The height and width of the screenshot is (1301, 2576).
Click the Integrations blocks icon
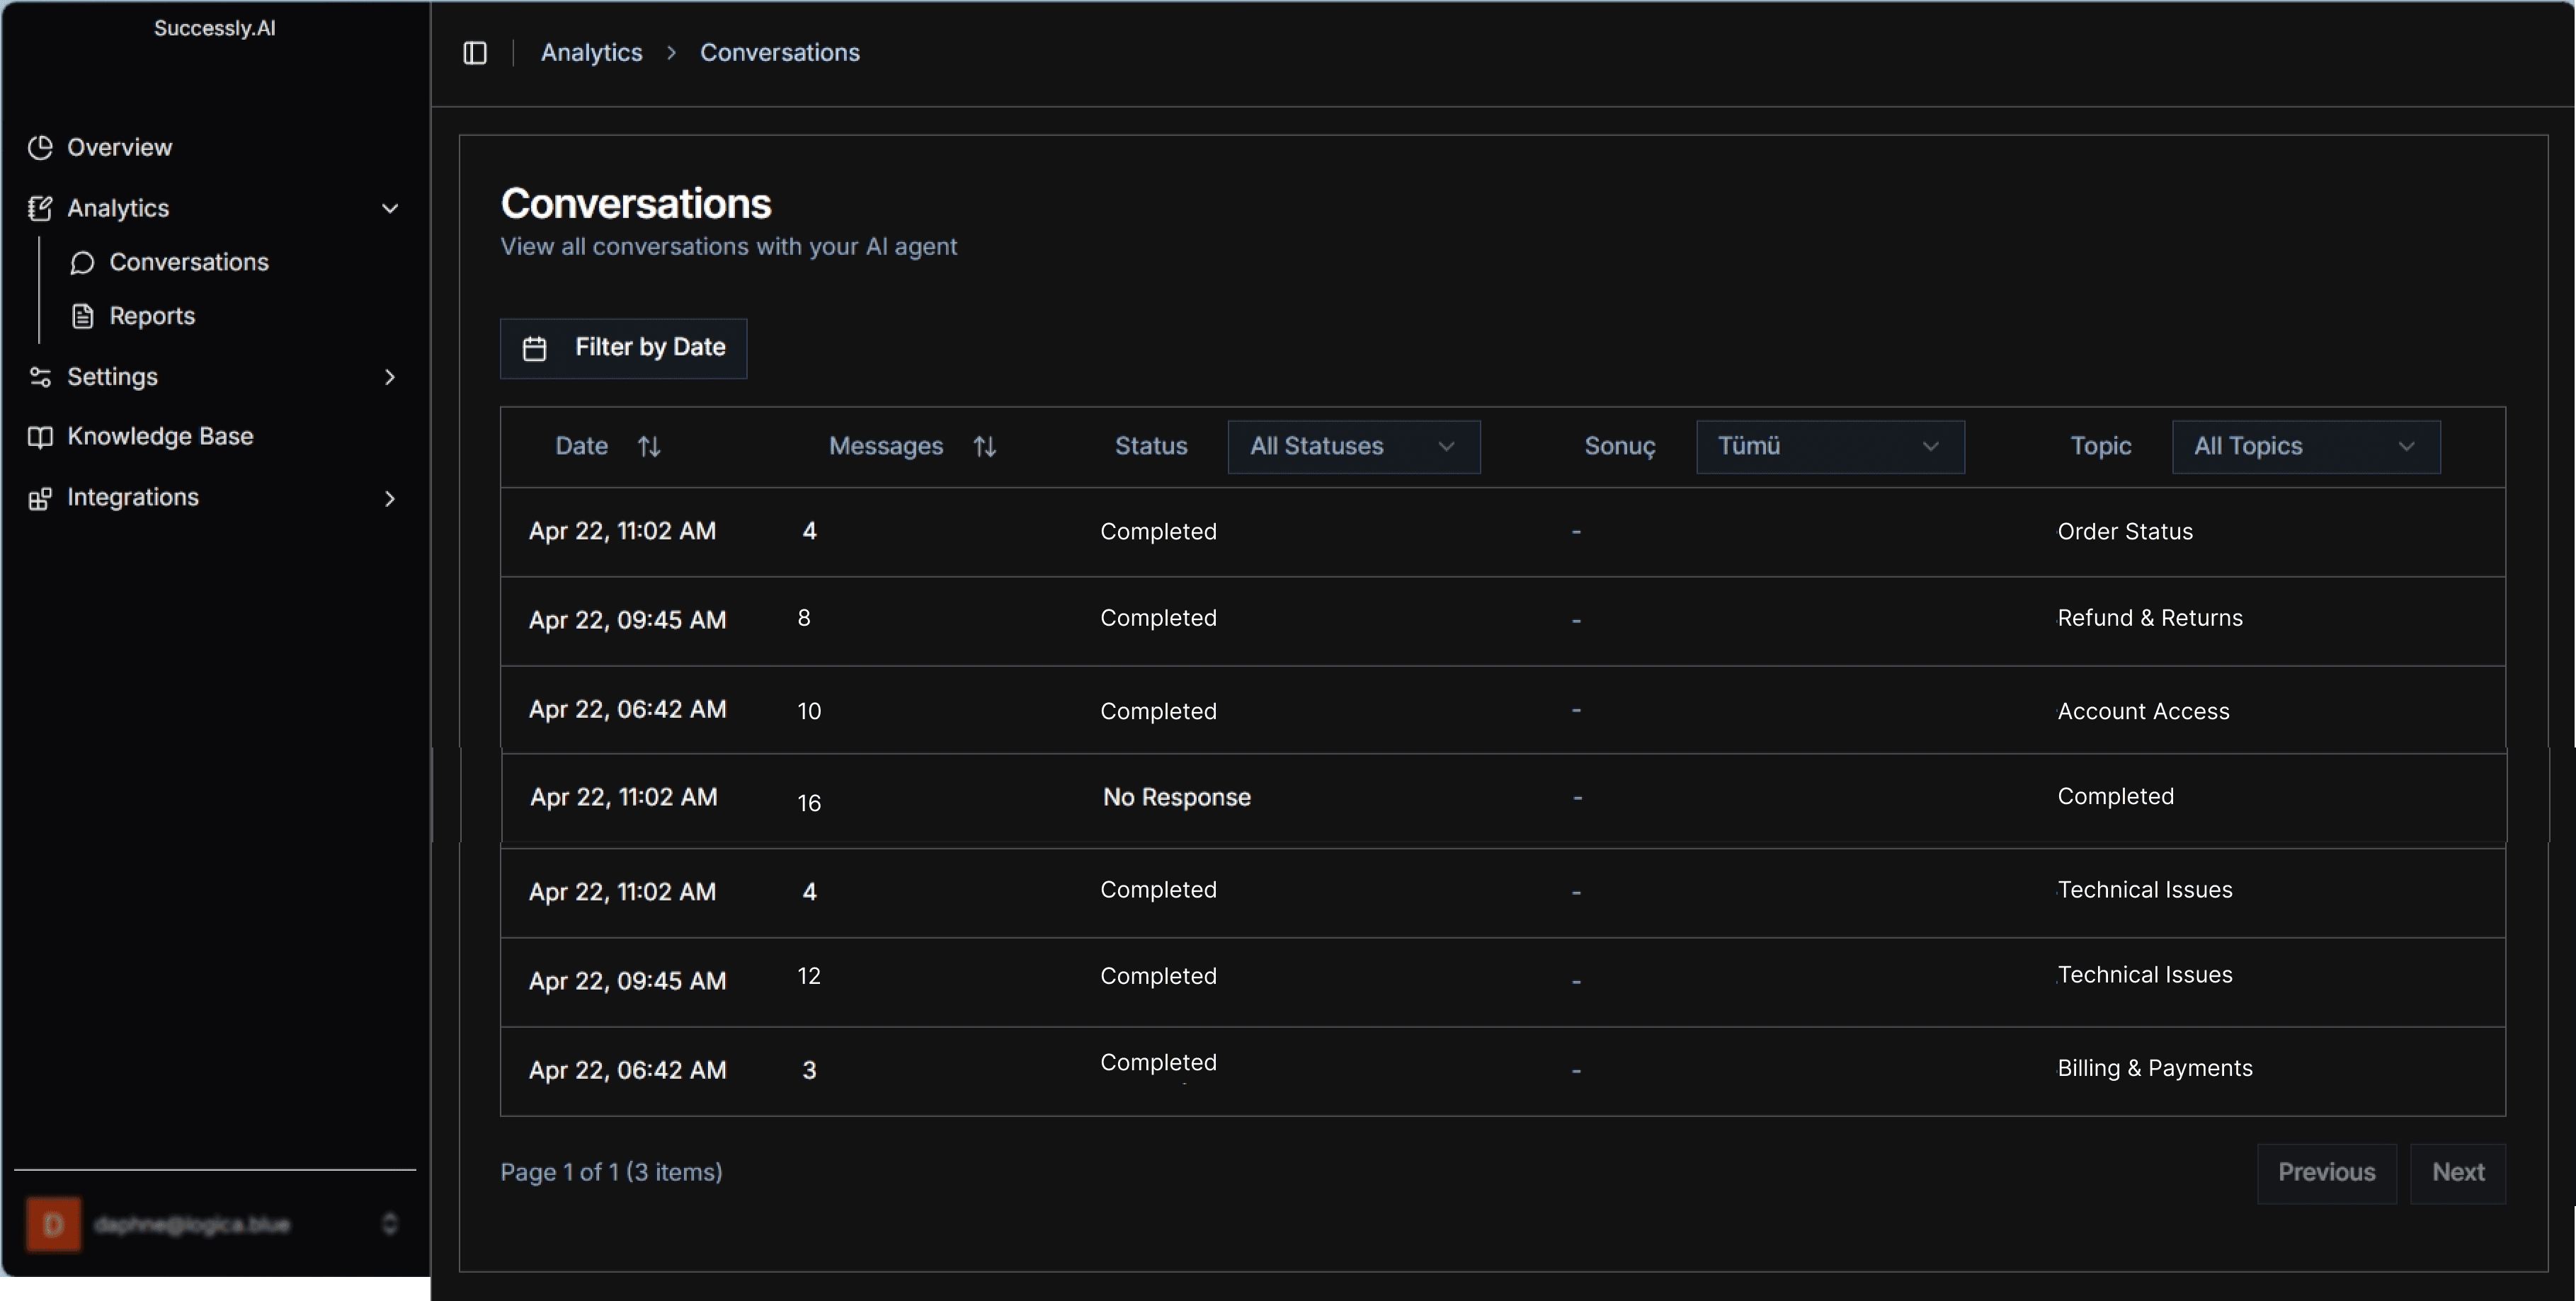pos(40,498)
